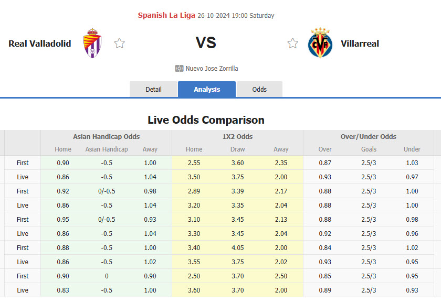Image resolution: width=441 pixels, height=303 pixels.
Task: Click the Villarreal team name
Action: pos(360,44)
